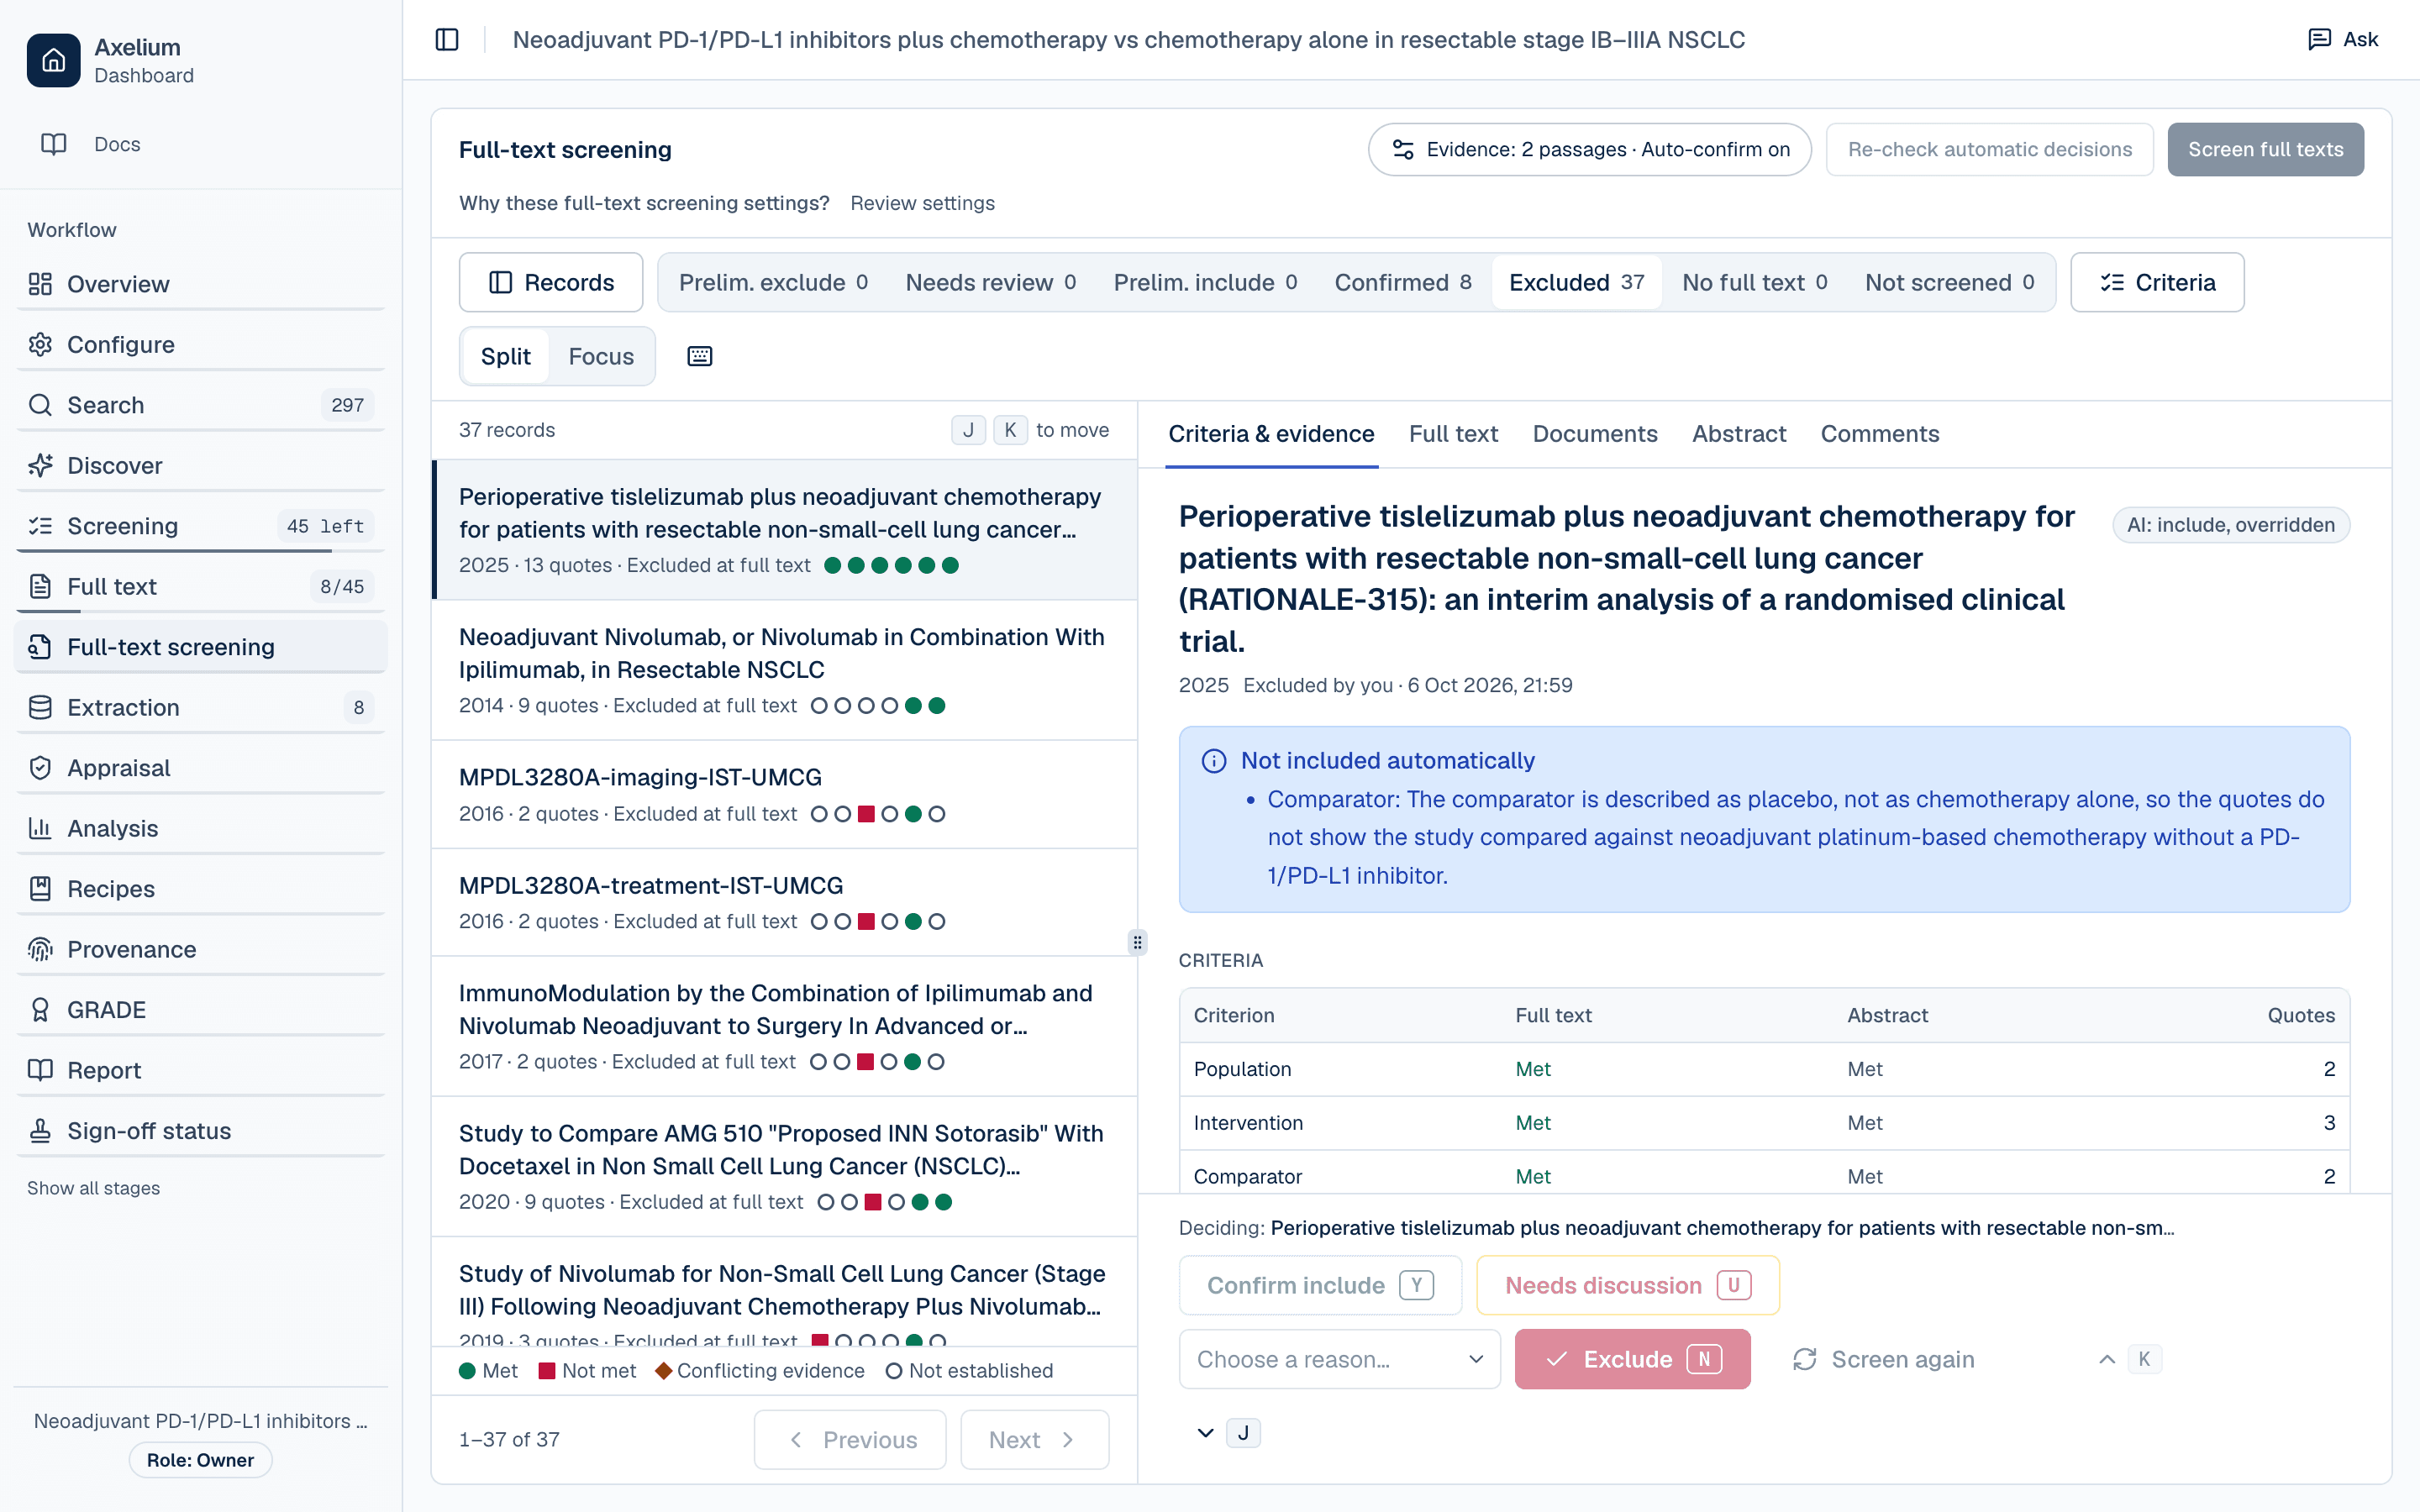Switch to the Documents tab

point(1595,434)
